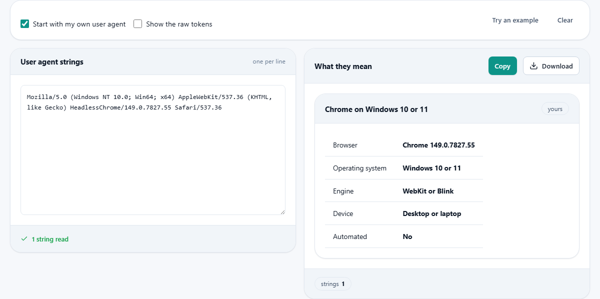Click the 'User agent strings' panel title
The height and width of the screenshot is (299, 600).
coord(52,62)
